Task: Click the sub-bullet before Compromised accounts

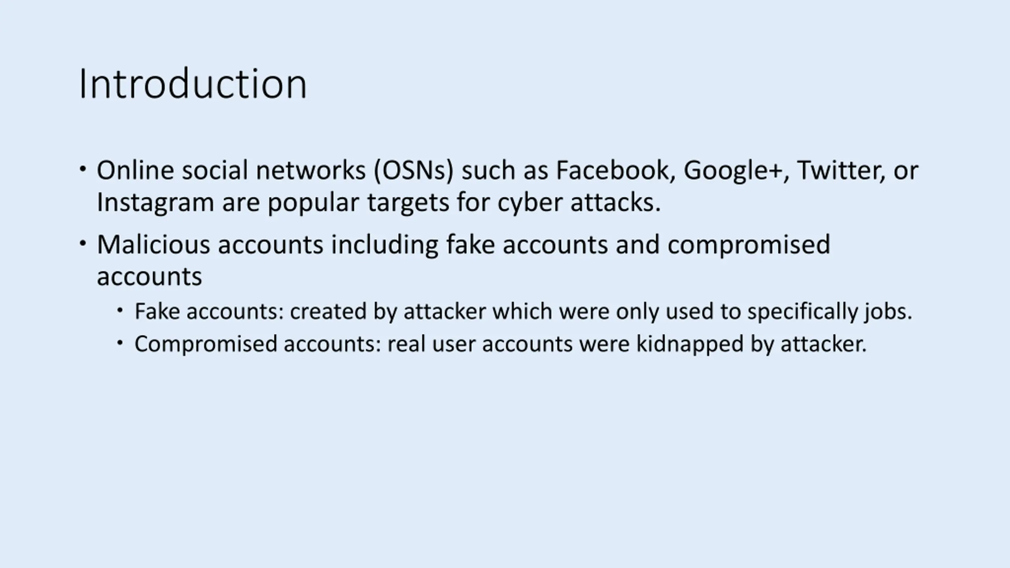Action: point(120,343)
